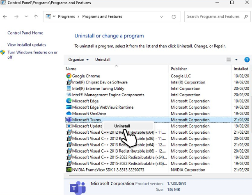Image resolution: width=252 pixels, height=195 pixels.
Task: Open the Organize dropdown menu
Action: click(x=78, y=60)
